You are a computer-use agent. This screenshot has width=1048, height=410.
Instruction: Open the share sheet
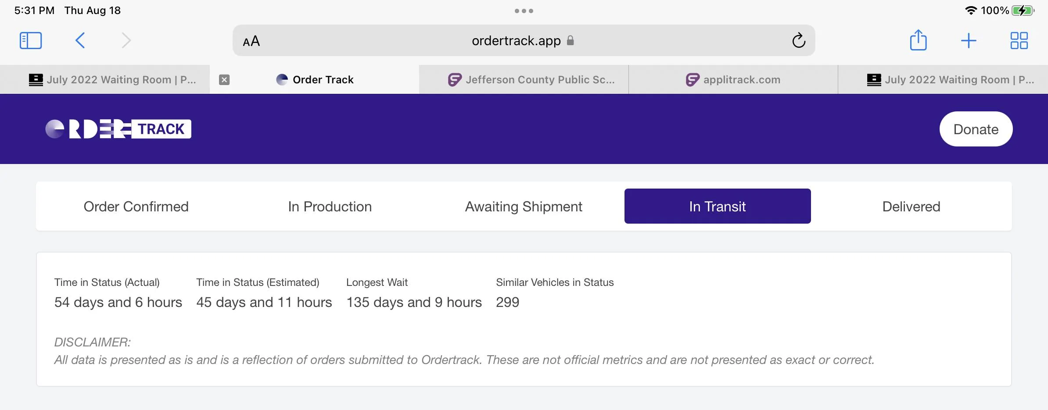pos(918,40)
